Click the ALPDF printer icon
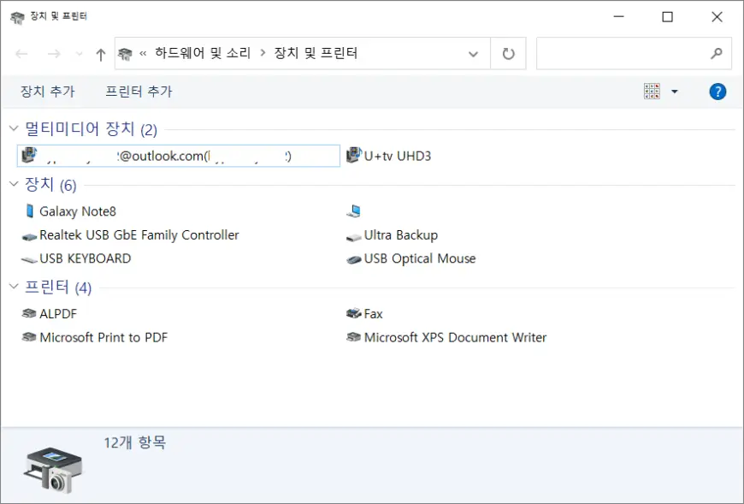This screenshot has height=504, width=744. (30, 314)
